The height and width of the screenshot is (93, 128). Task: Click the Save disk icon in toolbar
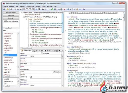[4, 9]
